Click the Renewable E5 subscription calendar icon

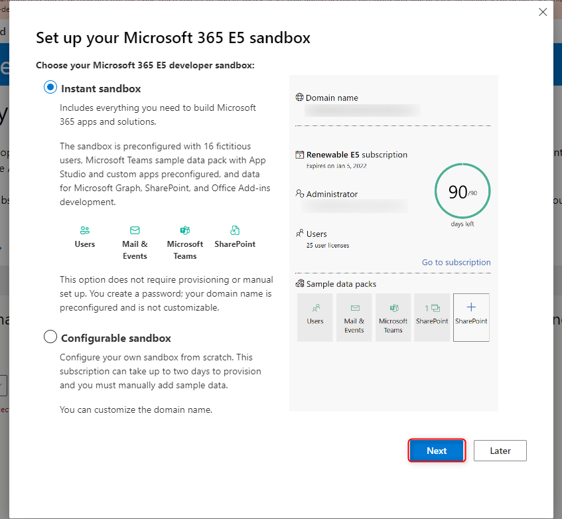coord(299,155)
